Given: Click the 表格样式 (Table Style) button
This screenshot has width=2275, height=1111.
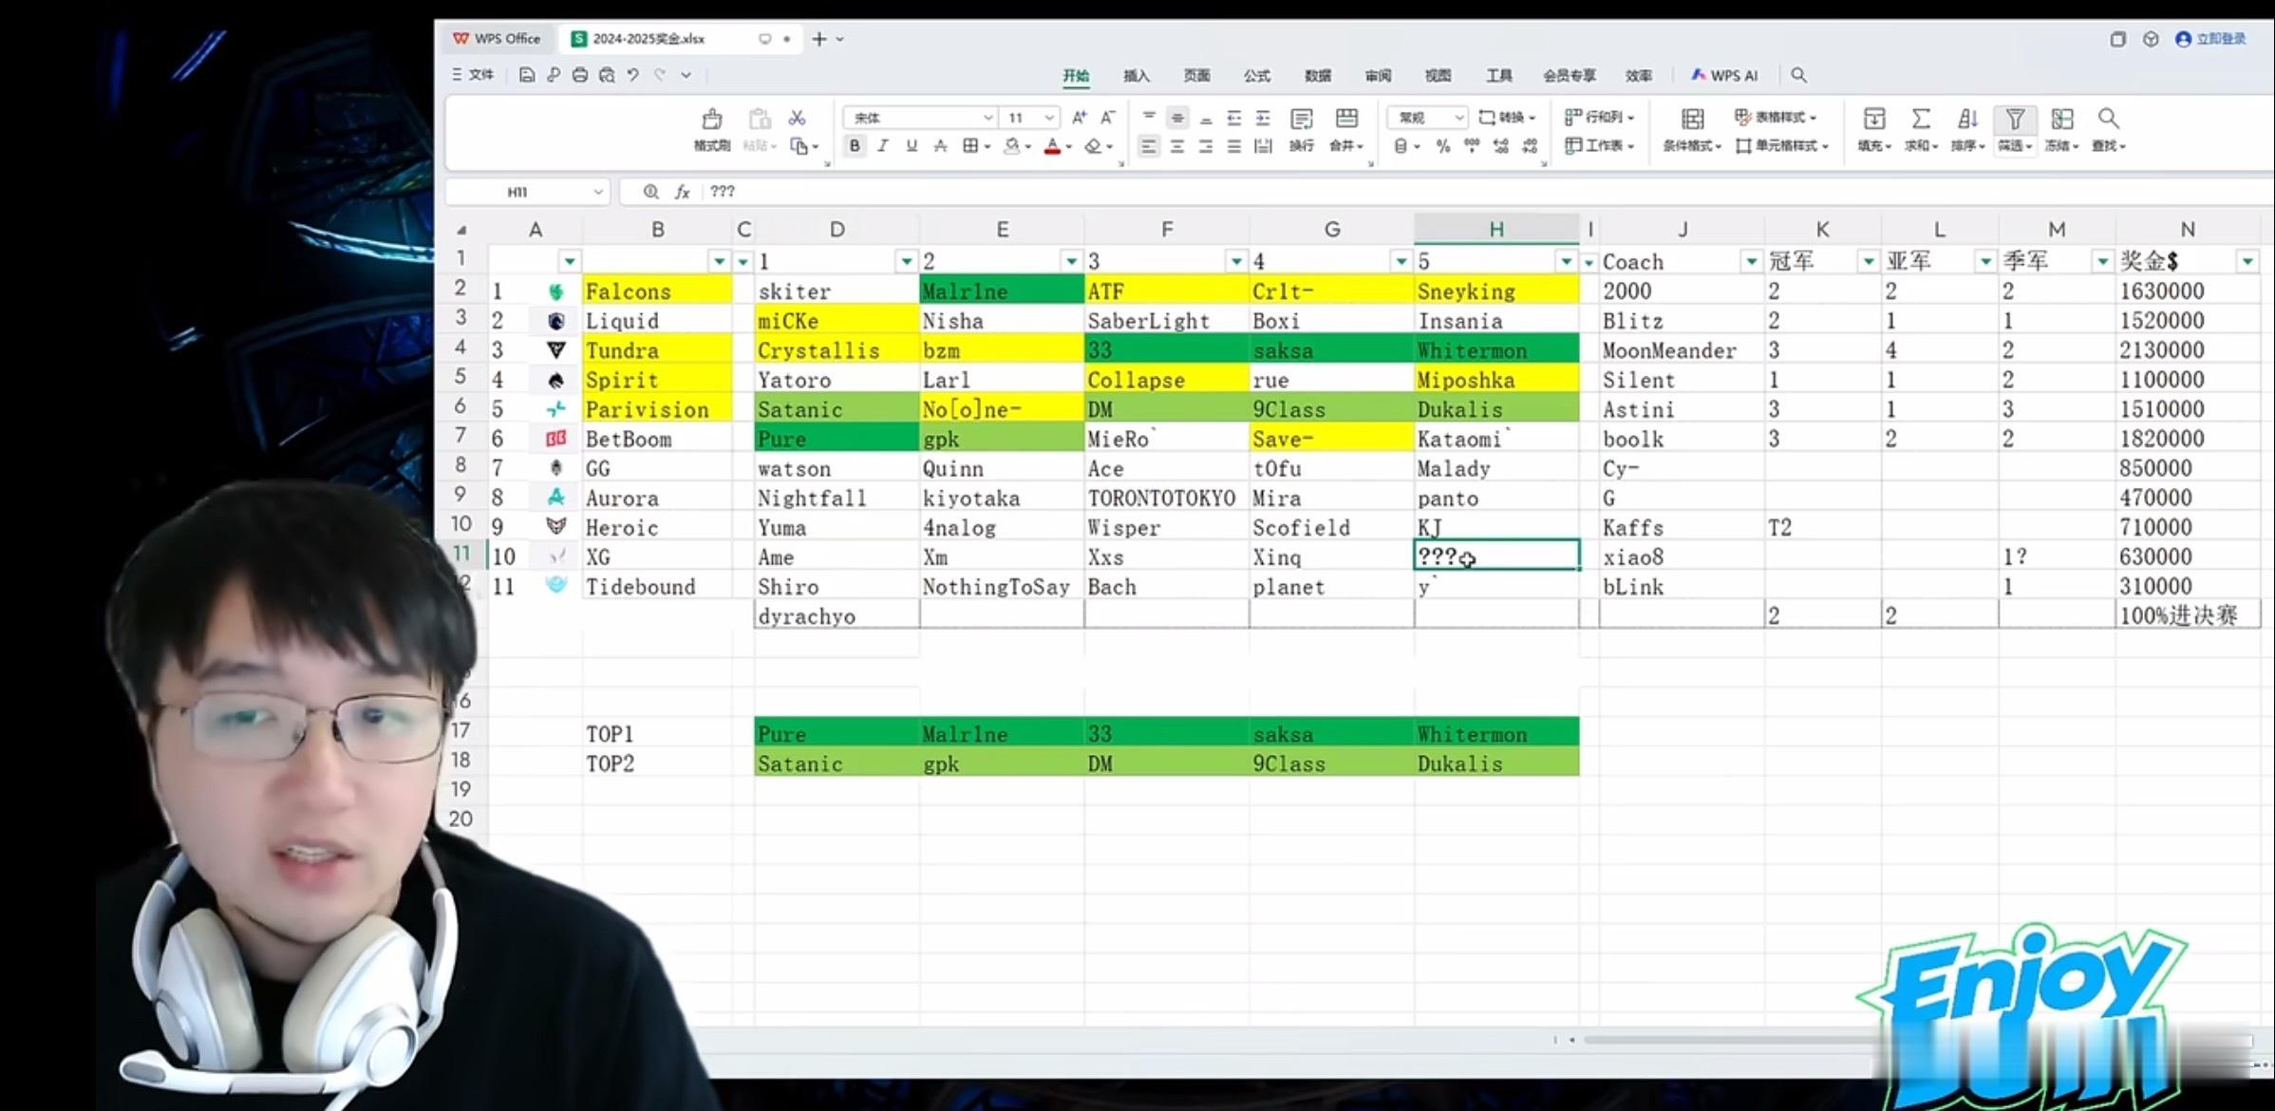Looking at the screenshot, I should (1776, 118).
